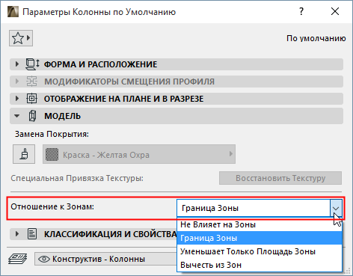The image size is (353, 276).
Task: Open surface list arrow on Краска - Желтая Охра
Action: pos(231,154)
